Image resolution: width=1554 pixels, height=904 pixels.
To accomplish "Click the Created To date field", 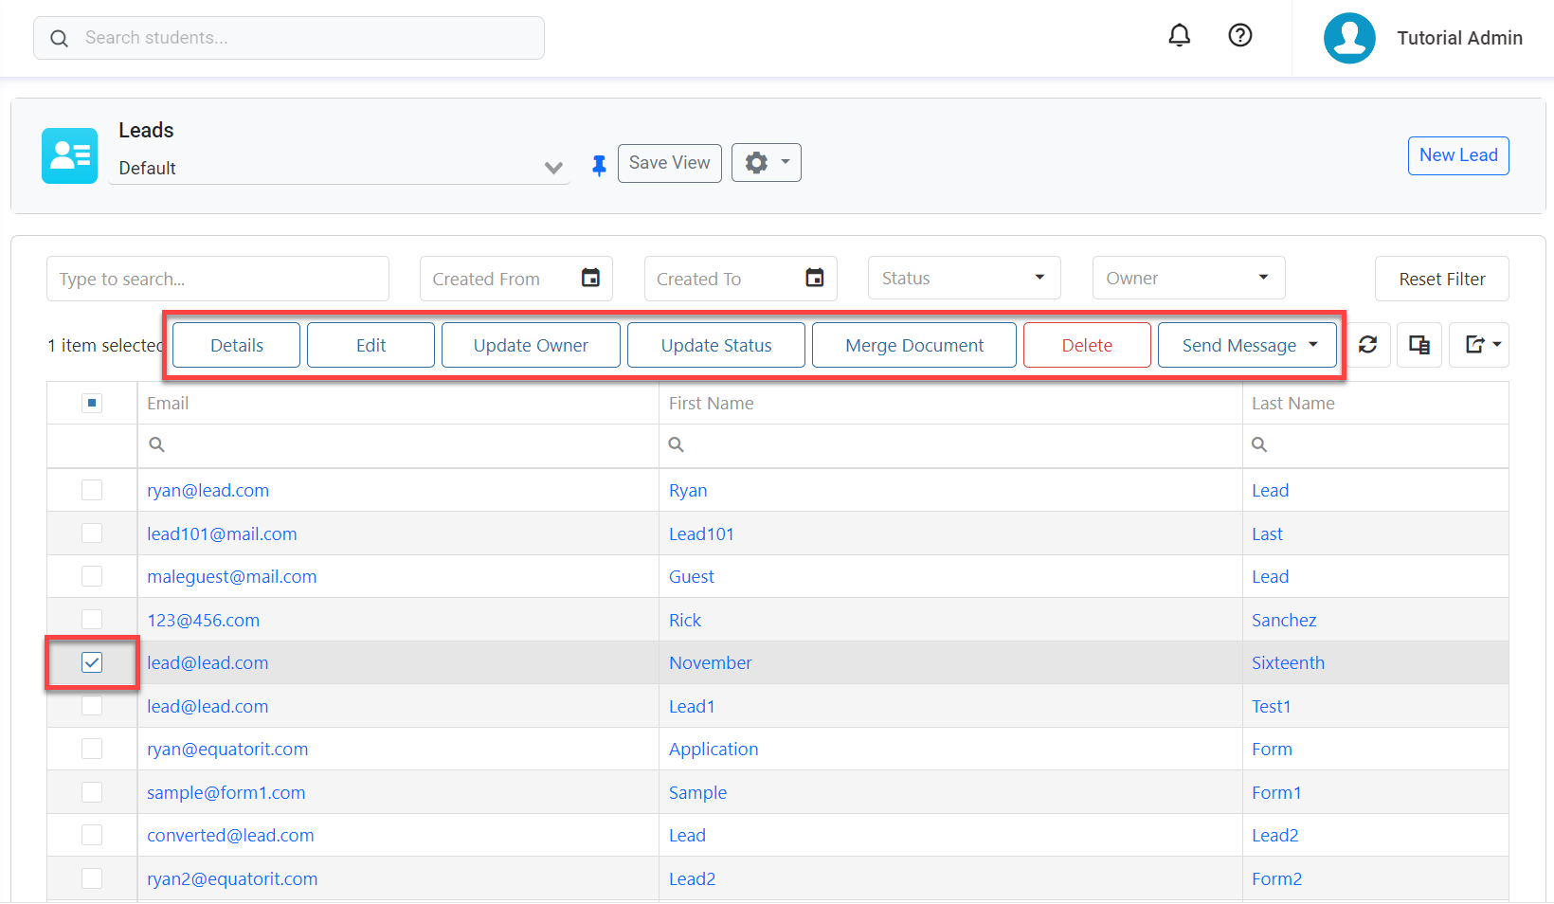I will tap(741, 279).
